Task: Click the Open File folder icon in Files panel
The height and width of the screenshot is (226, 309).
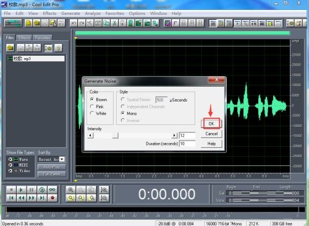Action: tap(11, 48)
